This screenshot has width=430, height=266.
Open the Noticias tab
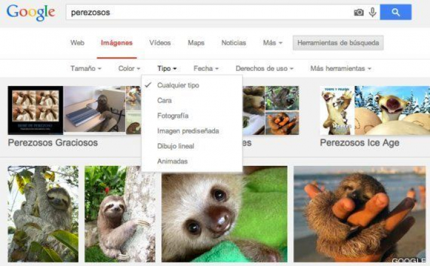pos(234,43)
